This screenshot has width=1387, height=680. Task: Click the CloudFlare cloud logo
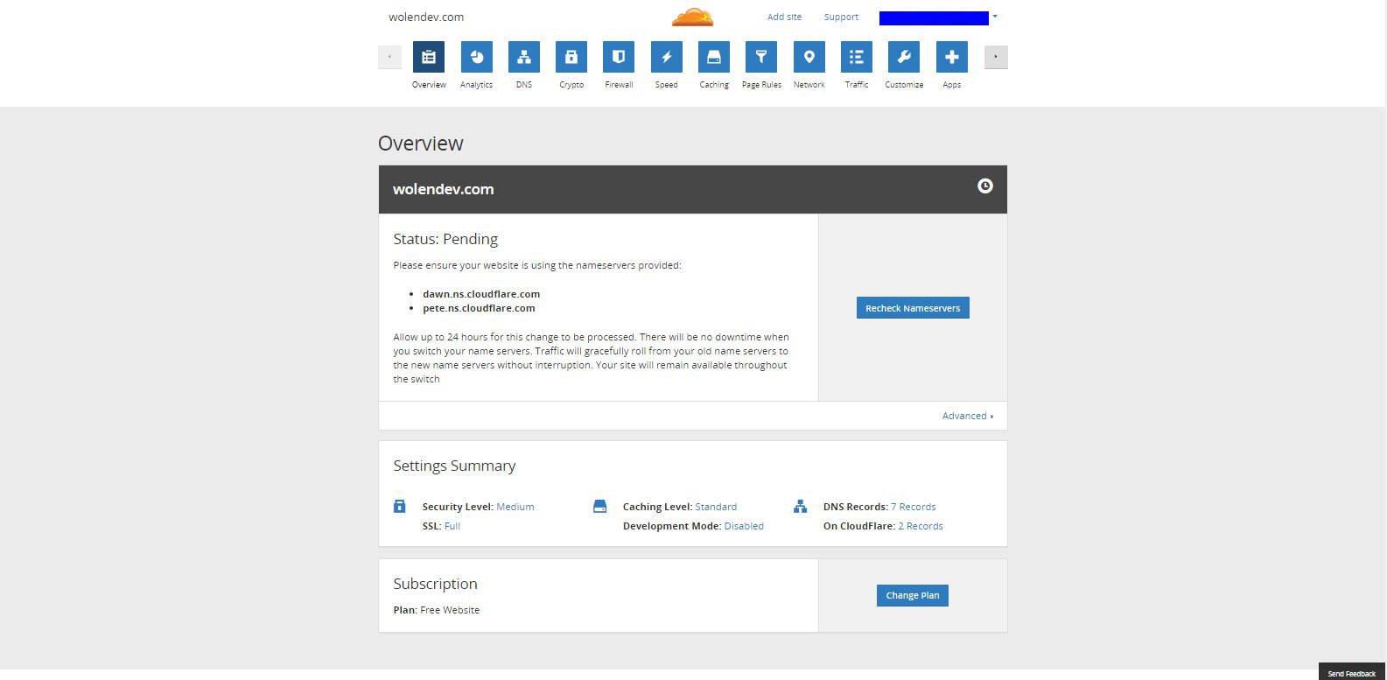pos(692,17)
